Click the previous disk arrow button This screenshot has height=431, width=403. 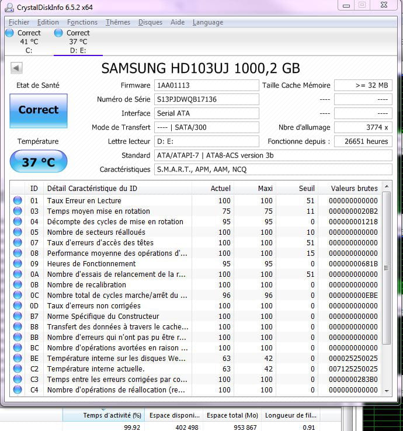click(16, 69)
